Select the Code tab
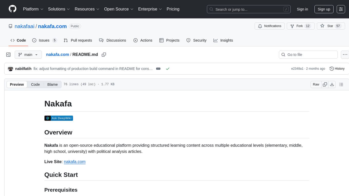The height and width of the screenshot is (196, 349). pos(18,40)
